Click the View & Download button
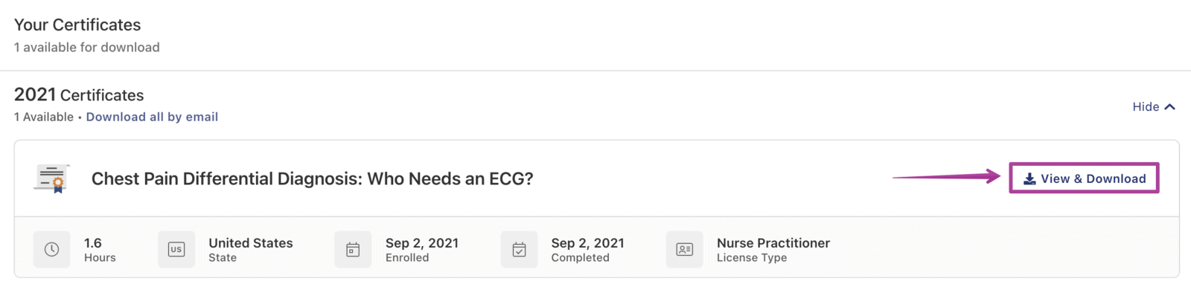The height and width of the screenshot is (290, 1191). pos(1084,178)
